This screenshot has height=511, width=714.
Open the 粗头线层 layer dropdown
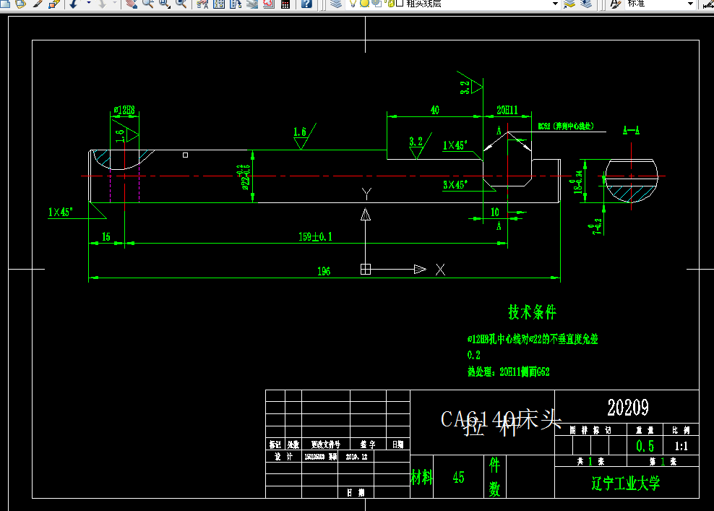pos(556,5)
